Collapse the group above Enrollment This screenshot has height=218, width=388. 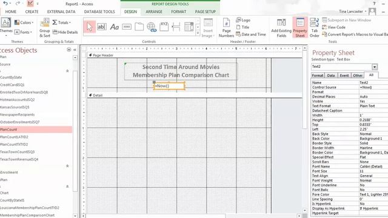click(67, 166)
